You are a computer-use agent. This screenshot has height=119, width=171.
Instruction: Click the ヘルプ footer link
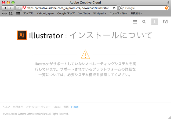(x=6, y=107)
